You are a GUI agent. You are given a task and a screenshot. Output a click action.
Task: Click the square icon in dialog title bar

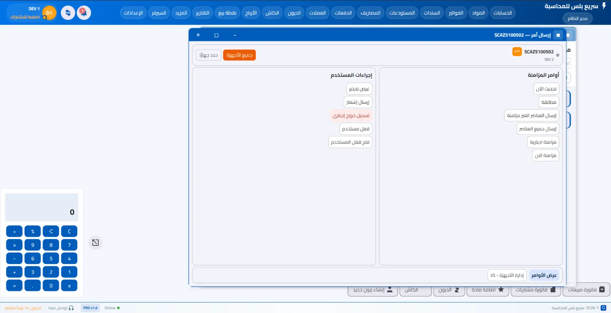point(558,35)
